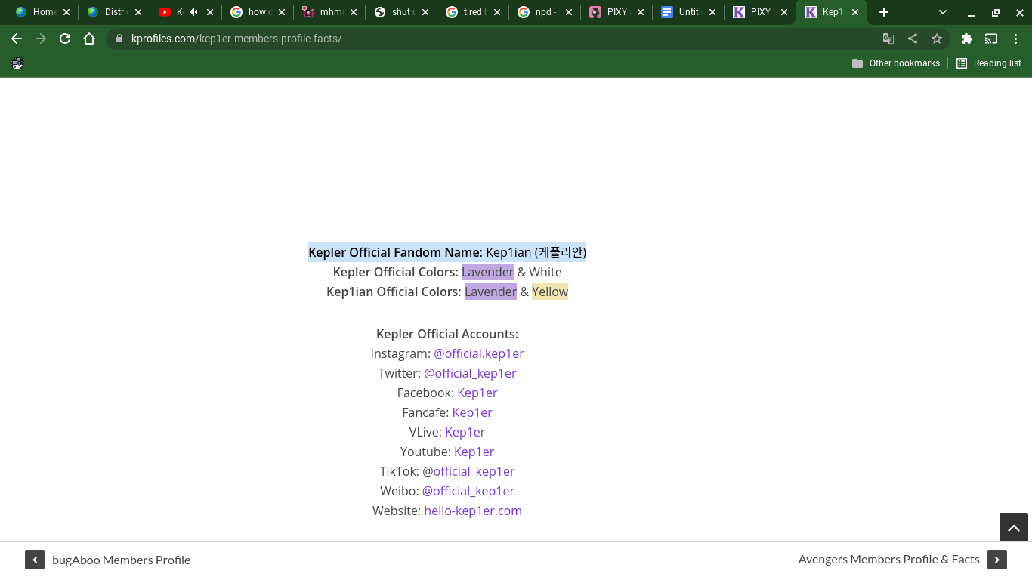Screen dimensions: 1032x580
Task: Click Lavender in Kep1ian Official Colors
Action: pos(491,292)
